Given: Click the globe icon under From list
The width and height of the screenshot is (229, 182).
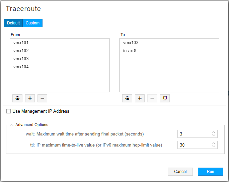Looking at the screenshot, I should click(x=17, y=98).
